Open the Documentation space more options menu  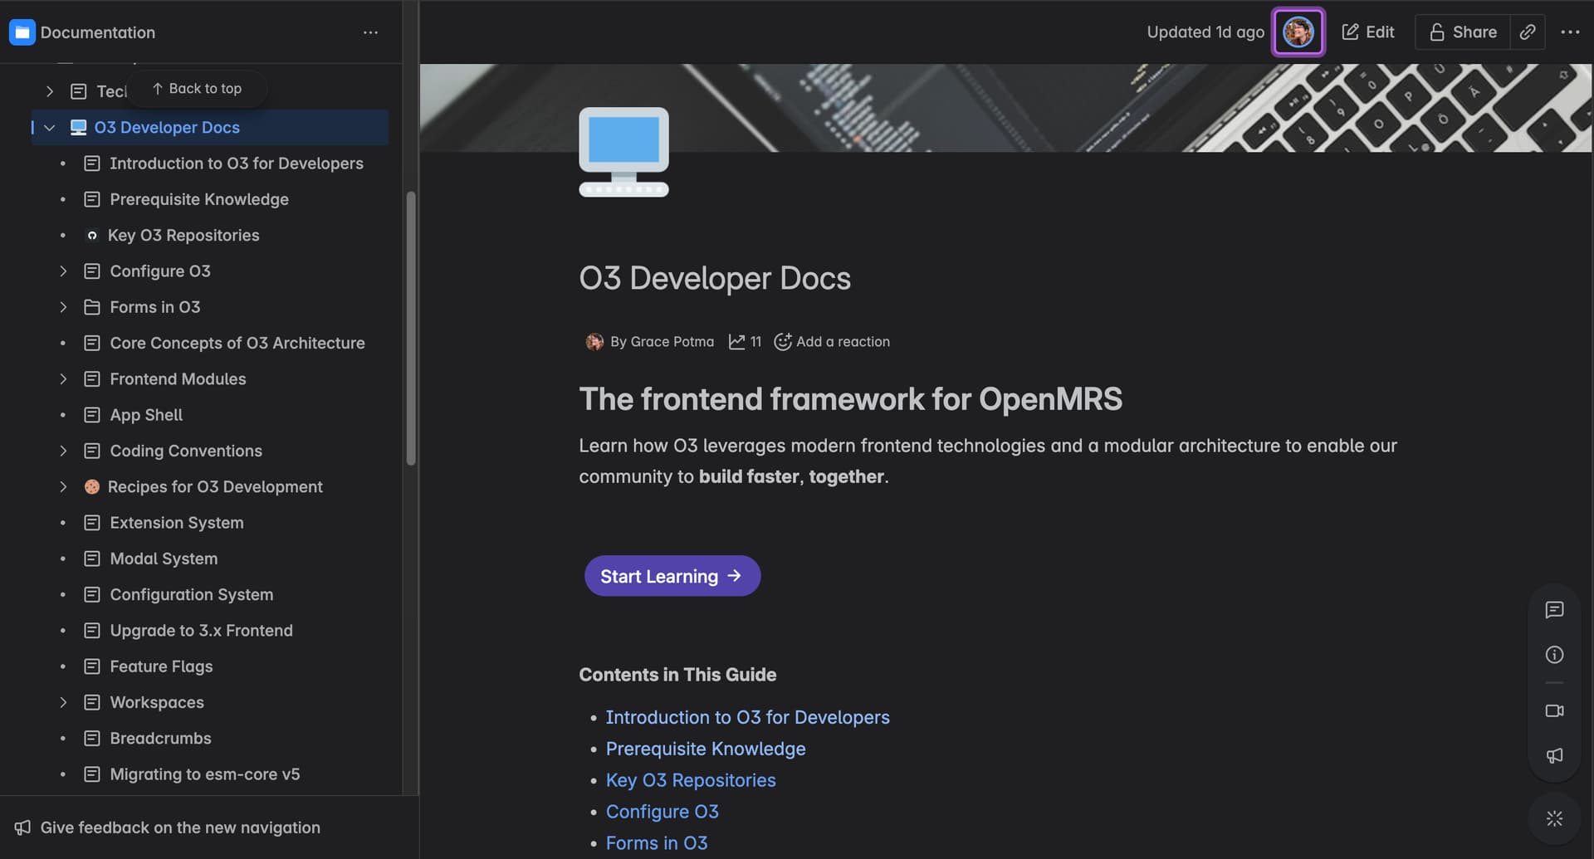pos(370,32)
